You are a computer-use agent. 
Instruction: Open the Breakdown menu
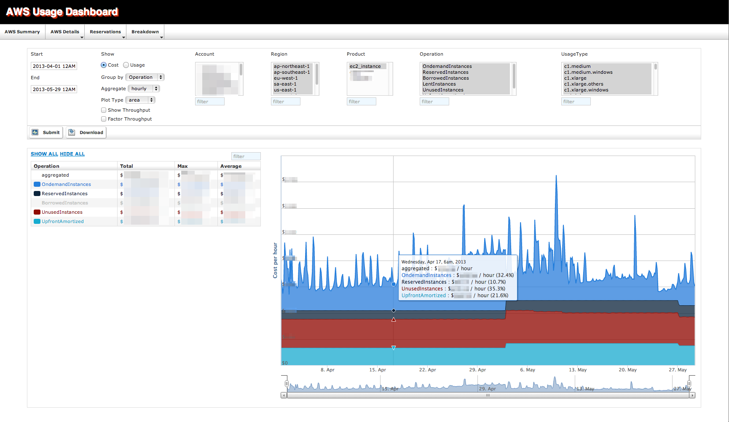[x=145, y=32]
